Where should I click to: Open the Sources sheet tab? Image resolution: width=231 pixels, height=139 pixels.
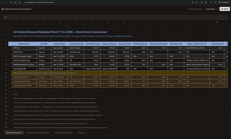pos(81,133)
